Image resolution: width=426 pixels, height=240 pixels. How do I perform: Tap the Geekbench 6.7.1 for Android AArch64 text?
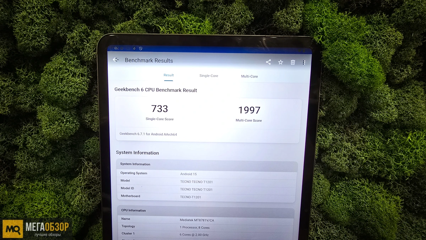point(148,134)
